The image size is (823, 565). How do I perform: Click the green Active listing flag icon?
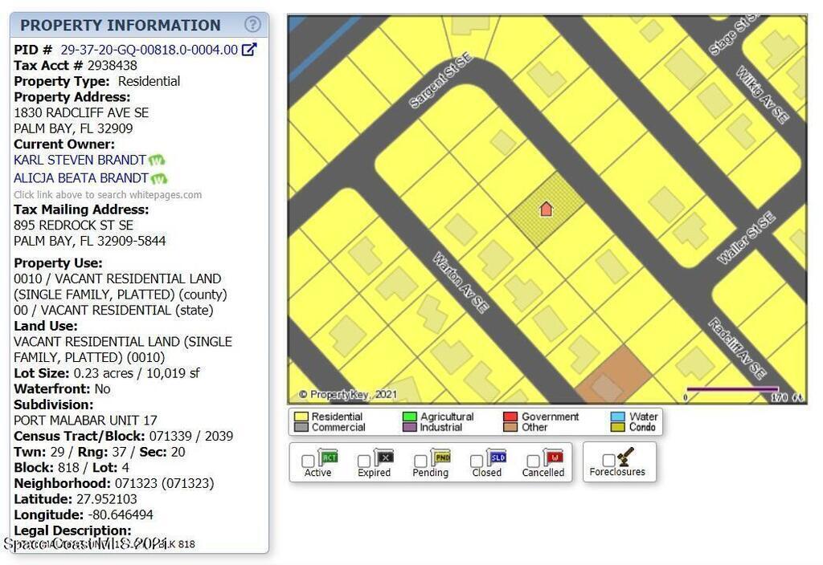[x=328, y=458]
